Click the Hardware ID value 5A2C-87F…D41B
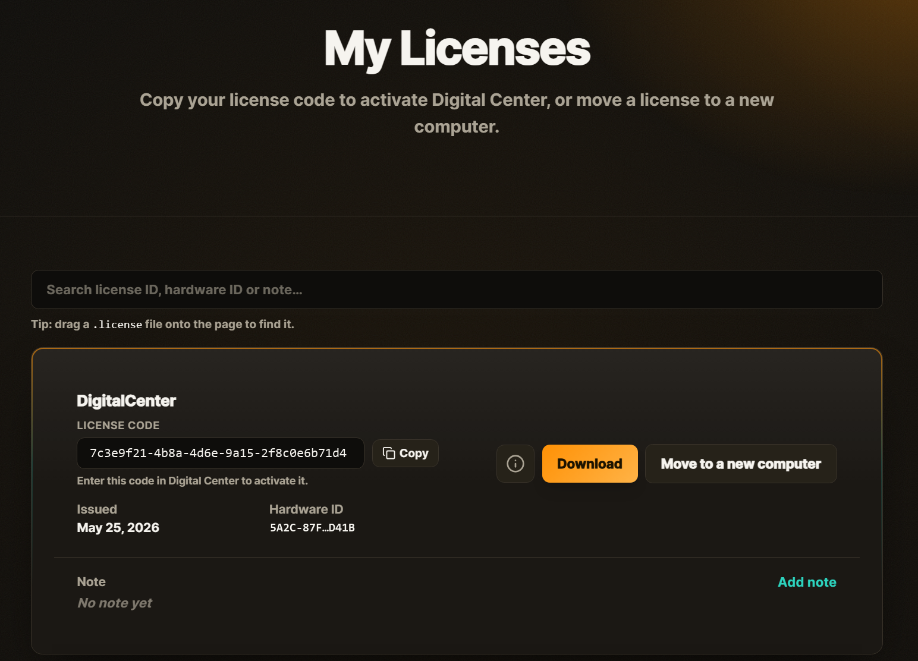Screen dimensions: 918x661 point(312,528)
